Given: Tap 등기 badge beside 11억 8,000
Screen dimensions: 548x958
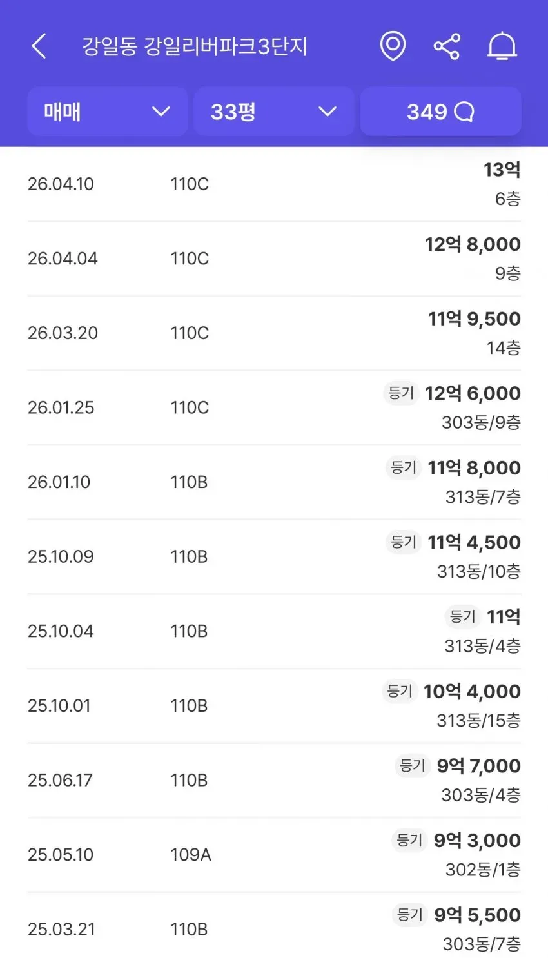Looking at the screenshot, I should [x=404, y=467].
